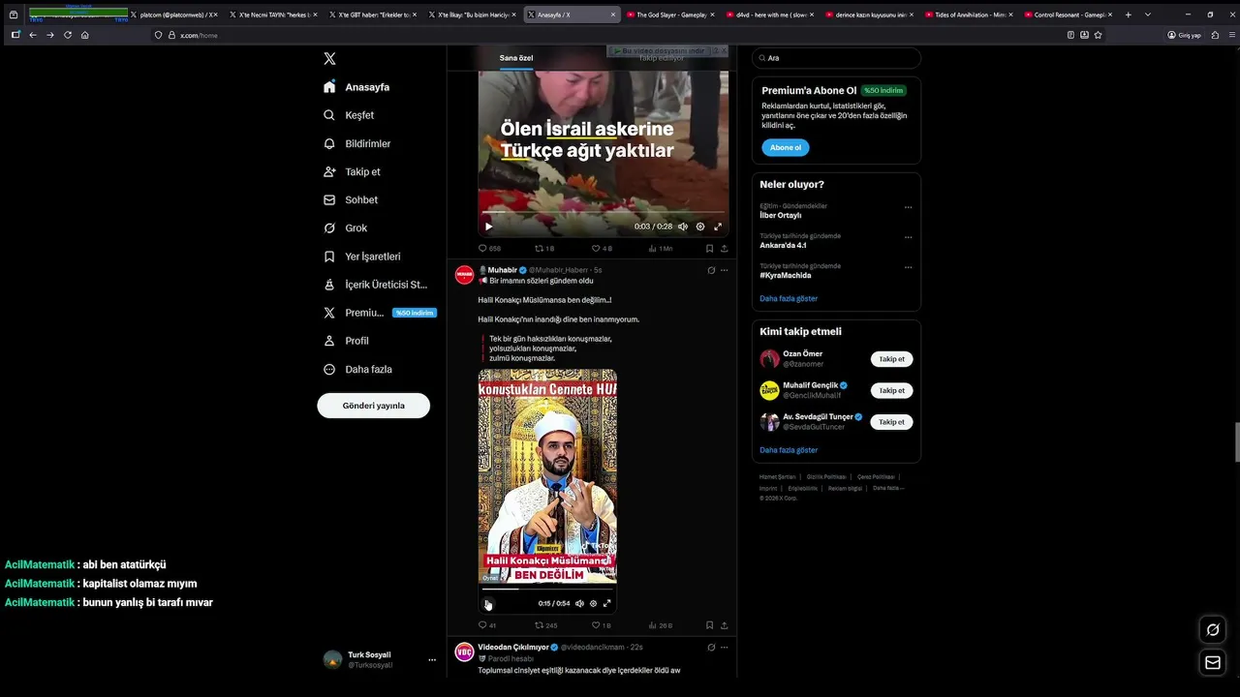Open Premium sidebar item
The width and height of the screenshot is (1240, 697).
(379, 313)
